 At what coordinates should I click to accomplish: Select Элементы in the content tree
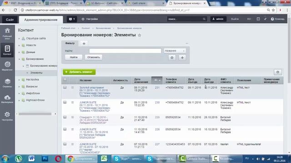coord(36,73)
